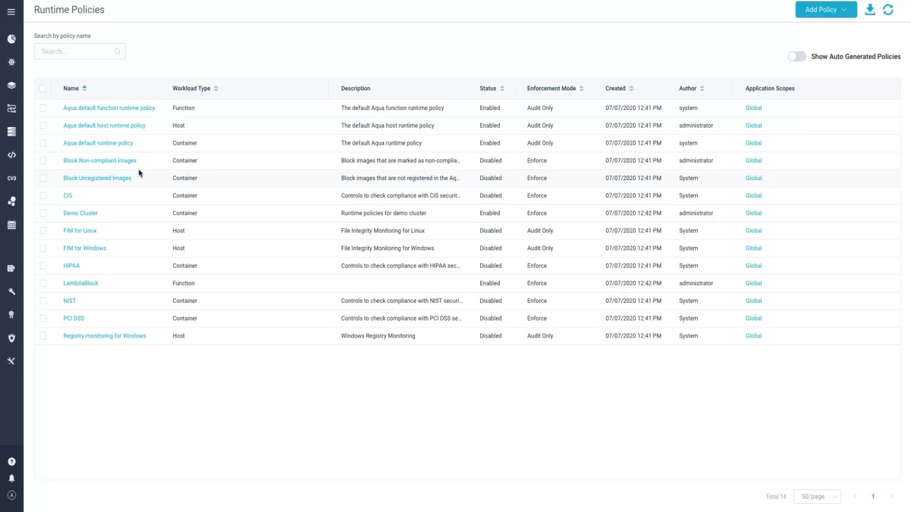Screen dimensions: 911x512
Task: Click the previous page arrow
Action: [855, 496]
